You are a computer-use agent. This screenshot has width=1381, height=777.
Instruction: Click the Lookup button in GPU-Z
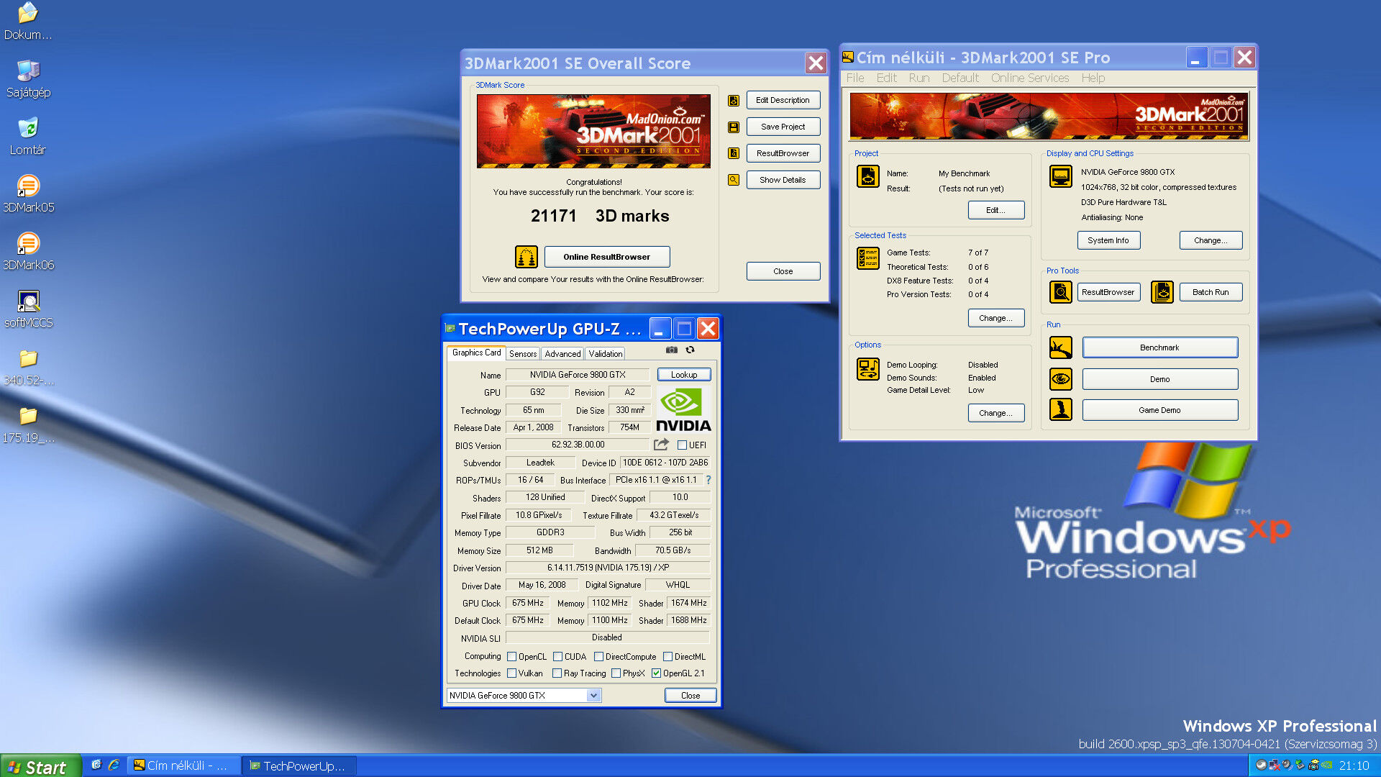tap(684, 375)
